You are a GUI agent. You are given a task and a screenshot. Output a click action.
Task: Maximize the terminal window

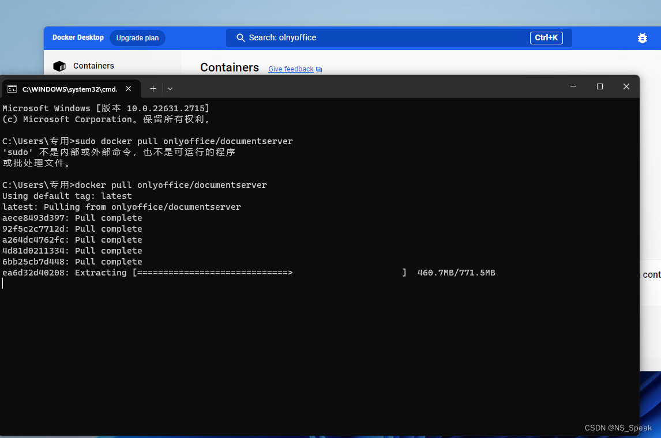(599, 86)
